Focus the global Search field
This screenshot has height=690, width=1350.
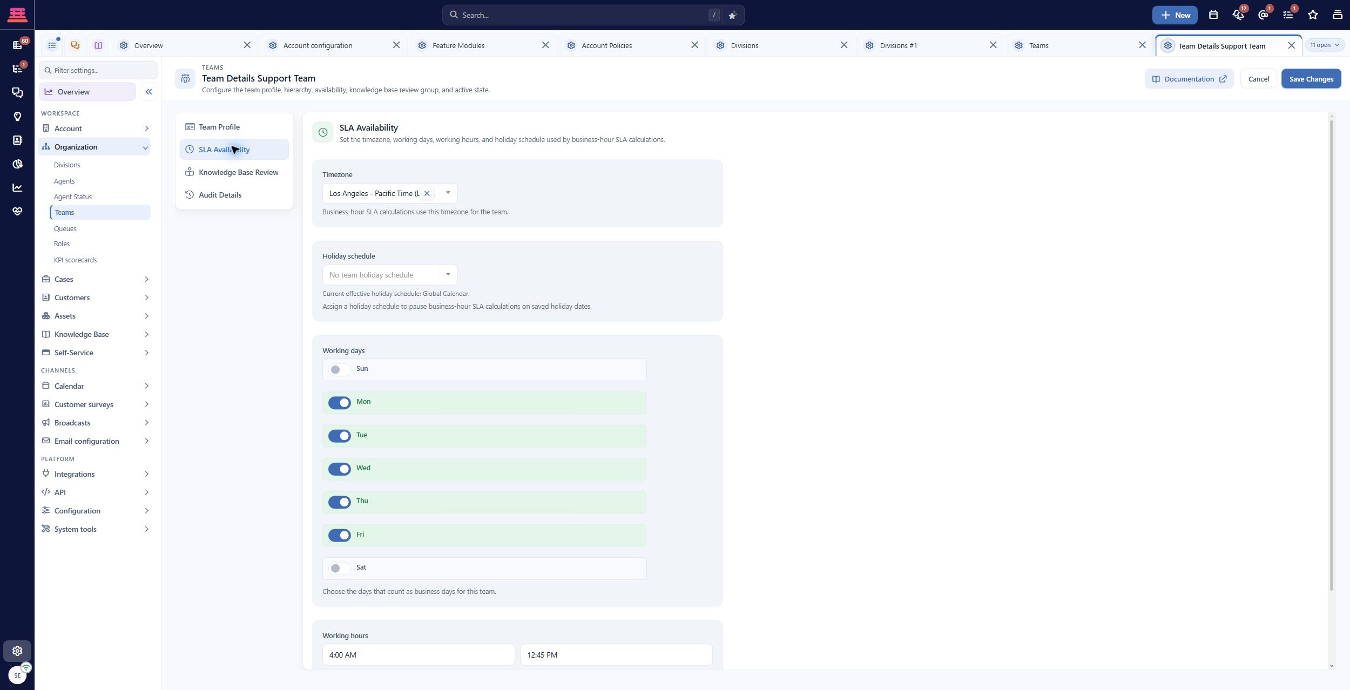(x=583, y=15)
